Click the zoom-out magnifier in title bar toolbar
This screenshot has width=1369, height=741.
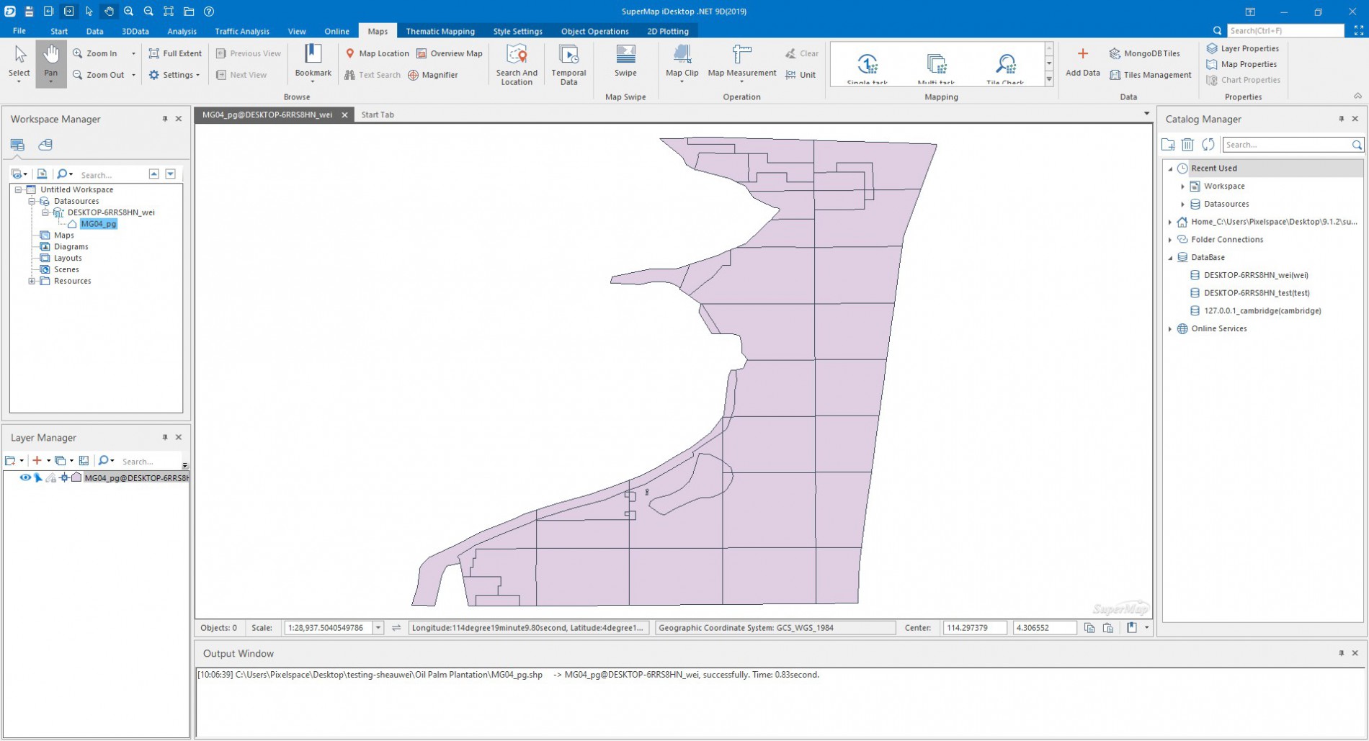coord(148,12)
